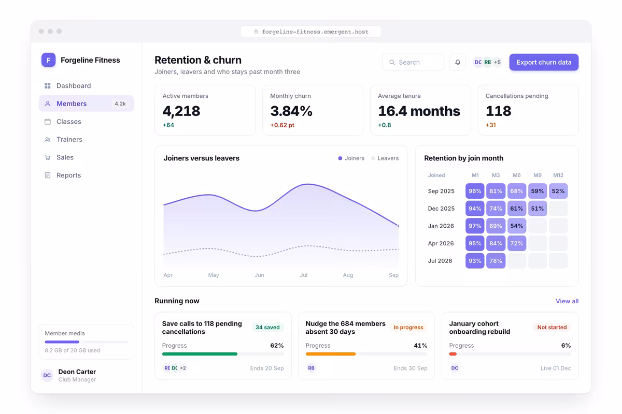This screenshot has width=622, height=414.
Task: Click the Active members 4,218 card
Action: click(x=205, y=110)
